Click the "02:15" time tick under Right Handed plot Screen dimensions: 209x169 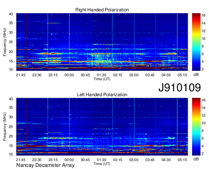click(x=118, y=75)
